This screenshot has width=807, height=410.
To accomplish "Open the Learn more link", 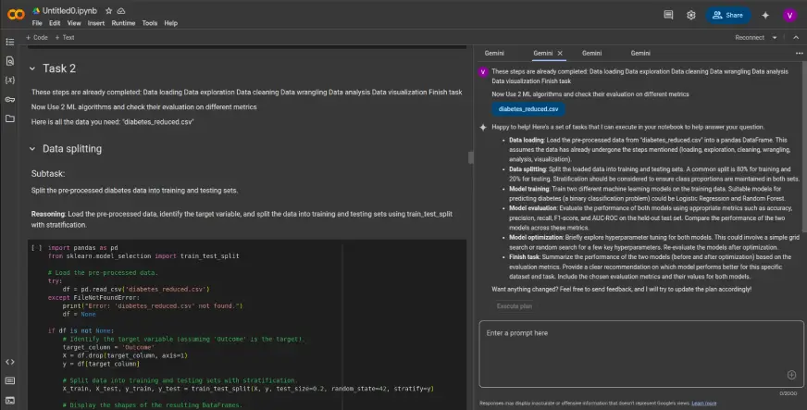I will click(703, 404).
